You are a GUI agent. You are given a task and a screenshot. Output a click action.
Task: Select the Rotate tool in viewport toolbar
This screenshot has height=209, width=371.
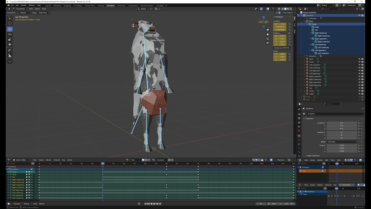pos(10,34)
